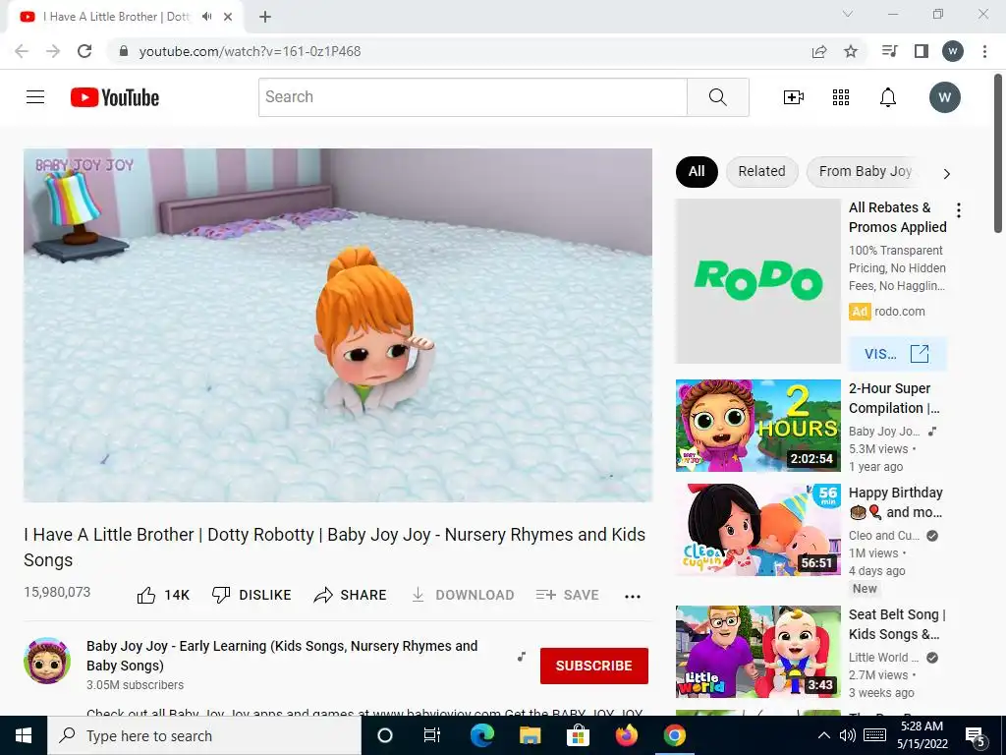
Task: Subscribe to Baby Joy Joy channel
Action: [594, 666]
